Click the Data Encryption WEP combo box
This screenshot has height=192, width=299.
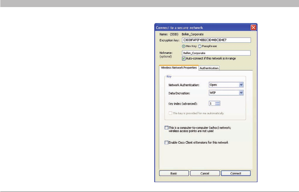click(226, 93)
